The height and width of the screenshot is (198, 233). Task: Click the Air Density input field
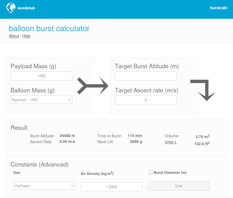[x=112, y=187]
